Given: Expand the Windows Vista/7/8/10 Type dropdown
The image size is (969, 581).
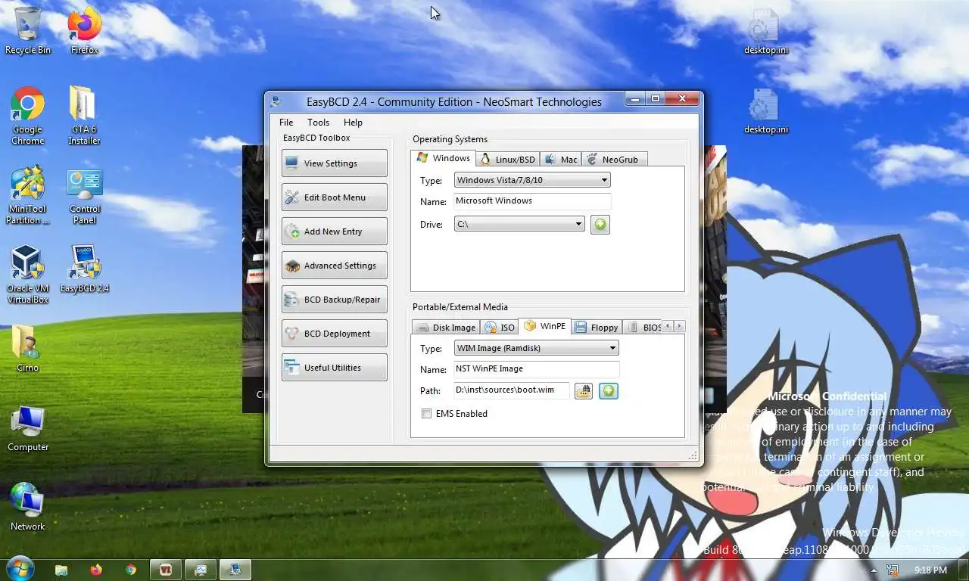Looking at the screenshot, I should pyautogui.click(x=532, y=180).
